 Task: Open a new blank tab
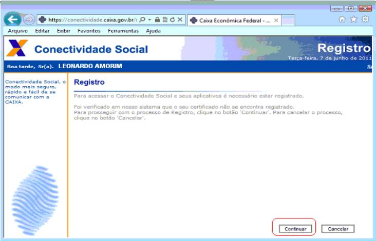tap(288, 21)
